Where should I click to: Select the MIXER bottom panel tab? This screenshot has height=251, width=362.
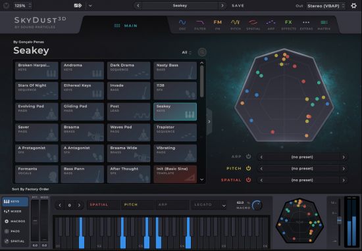point(15,212)
